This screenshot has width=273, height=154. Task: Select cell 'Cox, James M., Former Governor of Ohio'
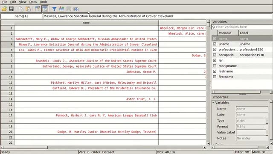click(86, 50)
